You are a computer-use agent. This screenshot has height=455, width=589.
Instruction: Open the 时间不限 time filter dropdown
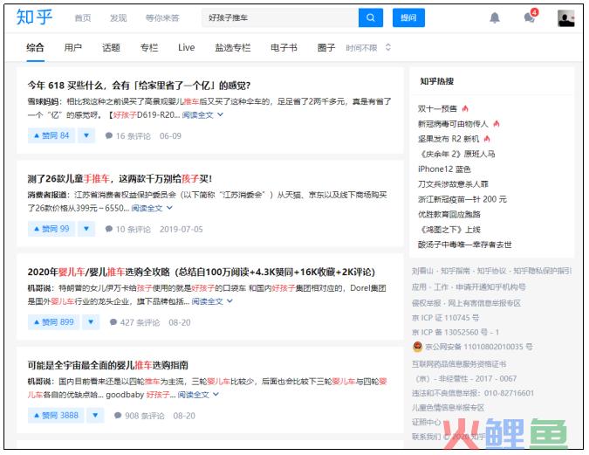pyautogui.click(x=368, y=48)
